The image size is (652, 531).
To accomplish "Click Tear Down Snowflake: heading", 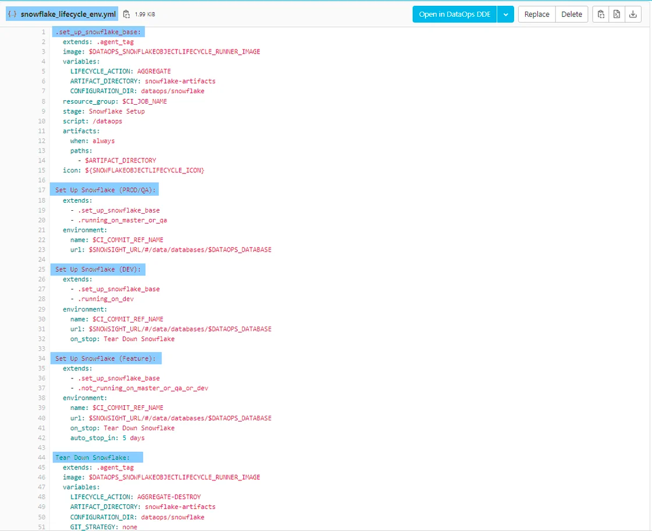I will [93, 458].
